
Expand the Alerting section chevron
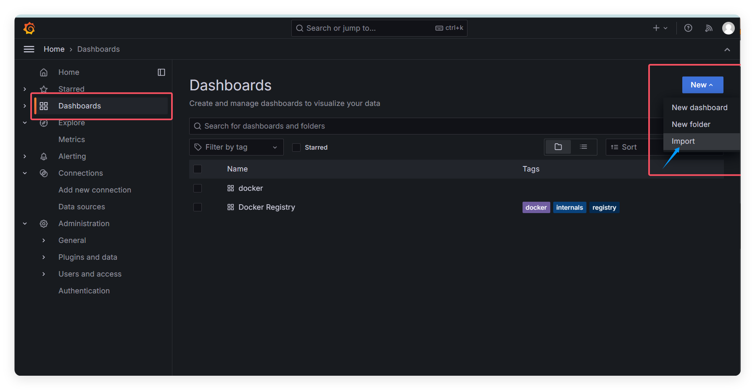click(25, 156)
